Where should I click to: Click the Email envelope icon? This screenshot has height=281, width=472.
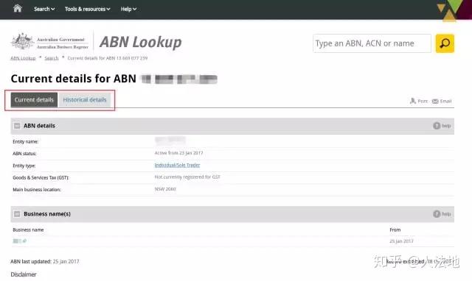[435, 102]
